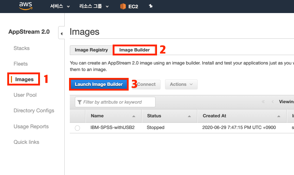Open Quick links in sidebar
294x175 pixels.
[x=27, y=142]
